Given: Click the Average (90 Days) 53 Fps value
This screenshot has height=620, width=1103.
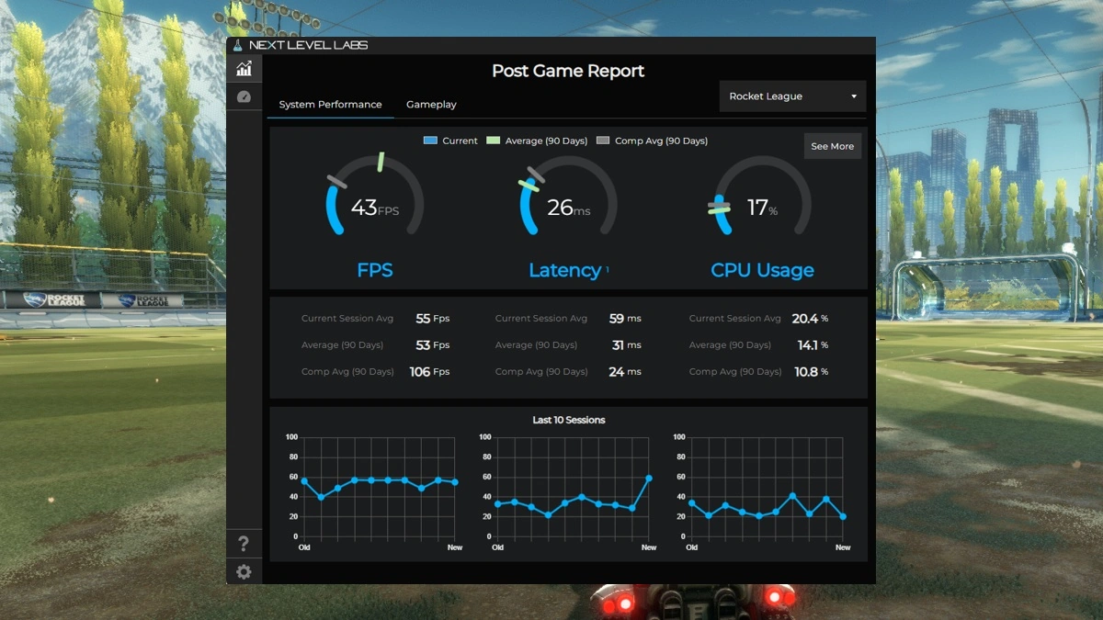Looking at the screenshot, I should [432, 345].
